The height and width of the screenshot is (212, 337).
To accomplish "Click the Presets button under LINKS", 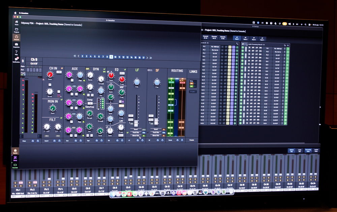I will [x=192, y=140].
